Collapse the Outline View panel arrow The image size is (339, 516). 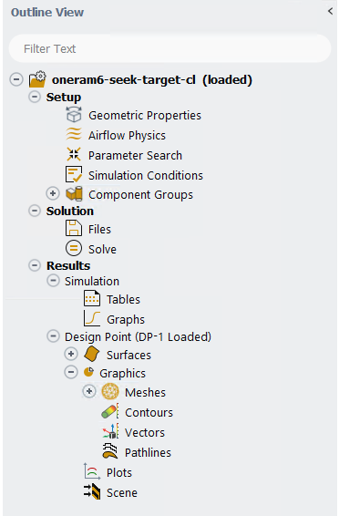331,11
